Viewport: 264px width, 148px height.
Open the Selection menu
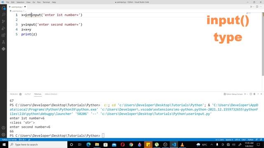pyautogui.click(x=20, y=2)
